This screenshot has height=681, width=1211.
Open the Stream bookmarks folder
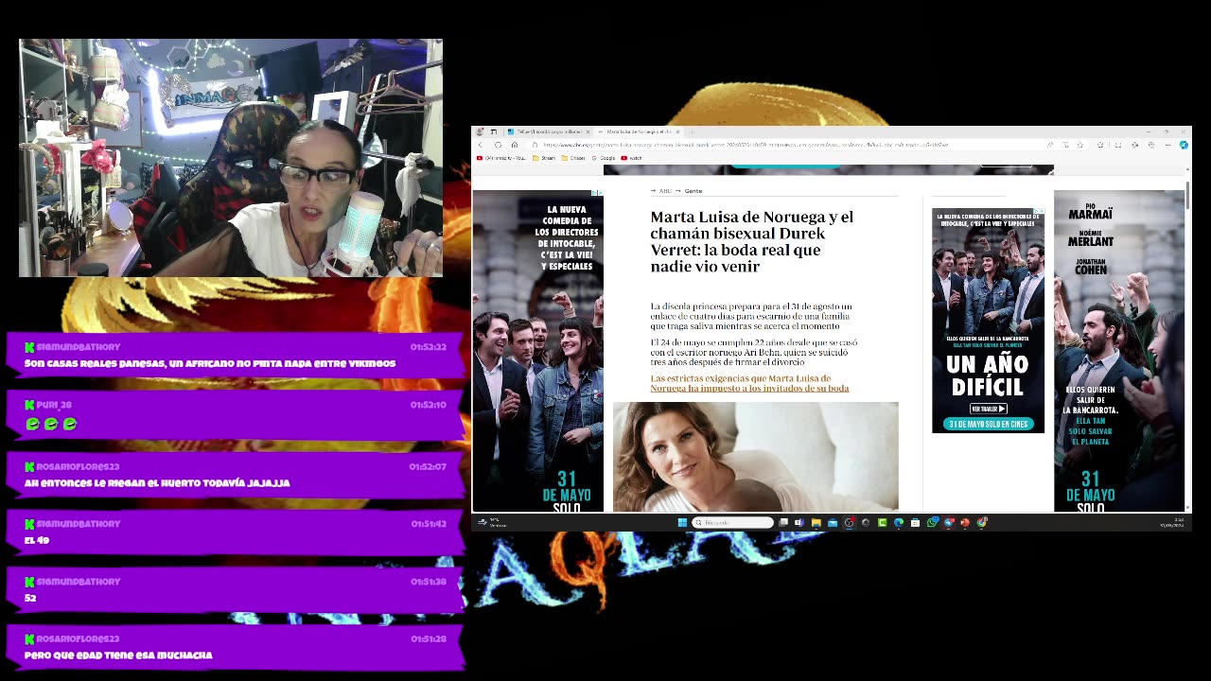tap(544, 158)
